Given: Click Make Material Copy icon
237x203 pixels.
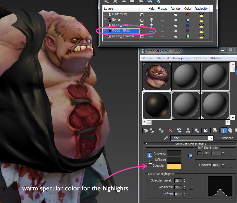Looking at the screenshot, I should [x=179, y=130].
